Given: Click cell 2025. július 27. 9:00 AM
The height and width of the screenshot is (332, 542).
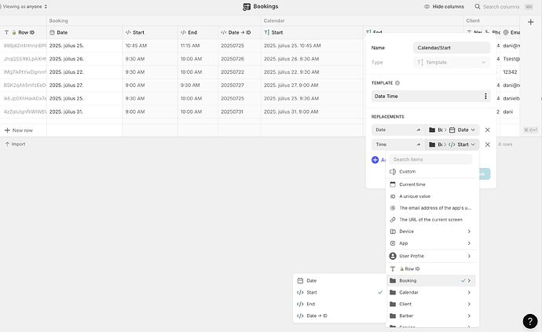Looking at the screenshot, I should [x=312, y=85].
